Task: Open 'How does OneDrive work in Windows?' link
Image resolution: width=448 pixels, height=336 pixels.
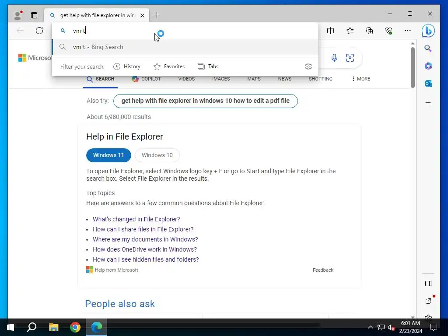Action: 144,249
